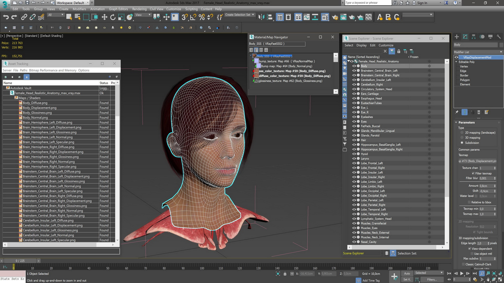
Task: Select the Link tool in main toolbar
Action: tap(24, 17)
